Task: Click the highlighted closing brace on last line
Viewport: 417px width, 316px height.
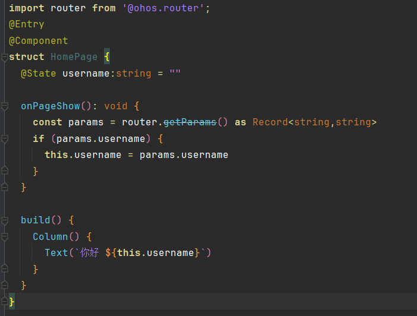Action: pyautogui.click(x=12, y=302)
